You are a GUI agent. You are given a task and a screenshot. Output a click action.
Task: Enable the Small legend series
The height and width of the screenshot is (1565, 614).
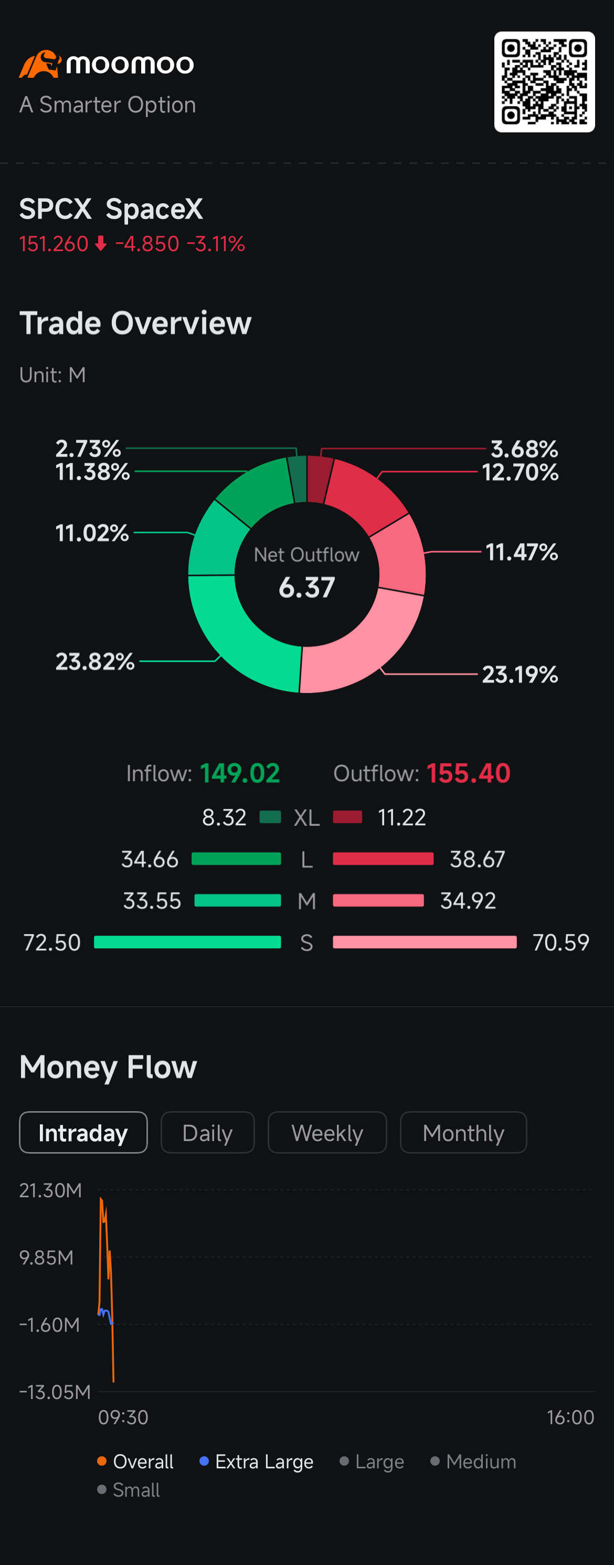129,1490
